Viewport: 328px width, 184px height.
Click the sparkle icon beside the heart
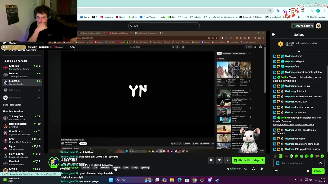point(227,160)
